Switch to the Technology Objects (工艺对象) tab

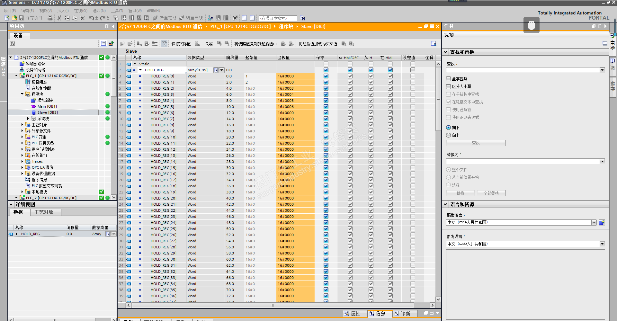point(44,212)
